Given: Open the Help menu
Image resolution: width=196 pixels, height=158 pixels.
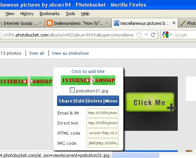Looking at the screenshot, I should [x=85, y=14].
